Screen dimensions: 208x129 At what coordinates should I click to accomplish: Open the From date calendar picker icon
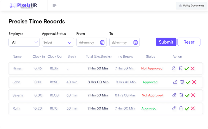(x=102, y=42)
